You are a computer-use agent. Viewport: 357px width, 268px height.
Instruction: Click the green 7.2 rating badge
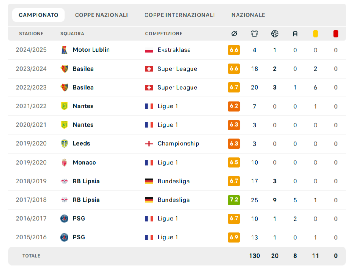(234, 200)
